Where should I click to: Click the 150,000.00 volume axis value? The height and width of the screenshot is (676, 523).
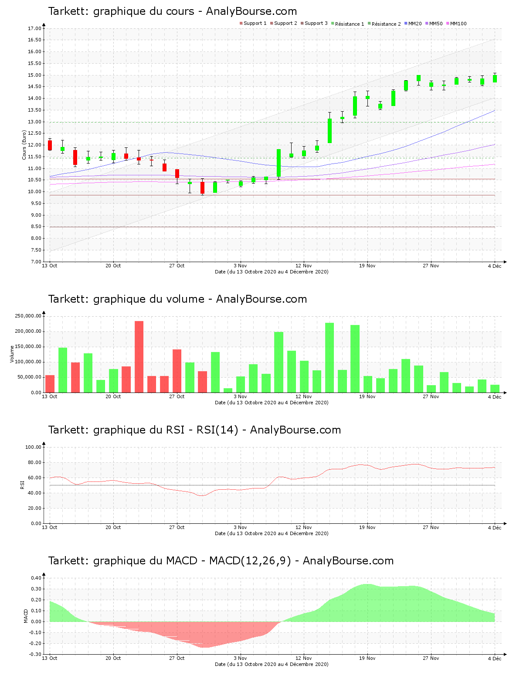click(28, 347)
